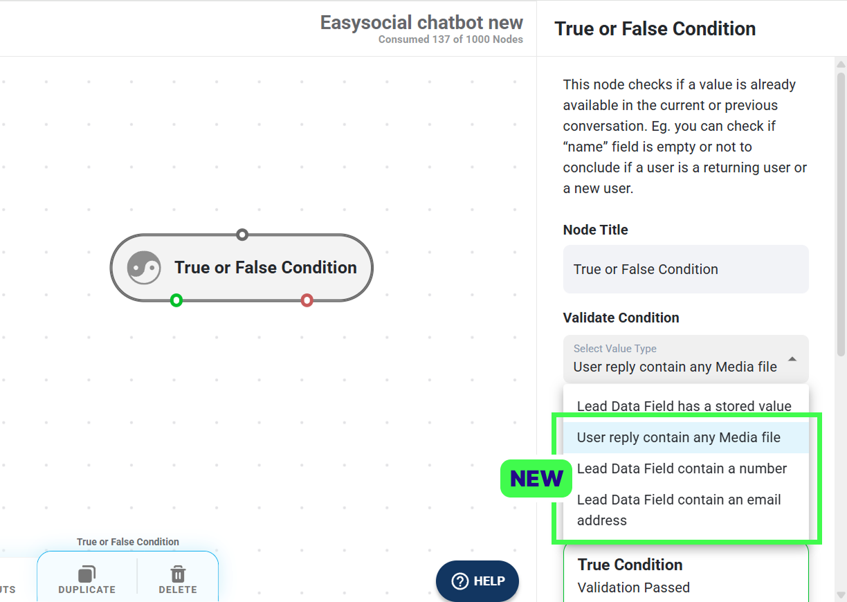Screen dimensions: 847x602
Task: Click the gray top input connector
Action: pos(242,235)
